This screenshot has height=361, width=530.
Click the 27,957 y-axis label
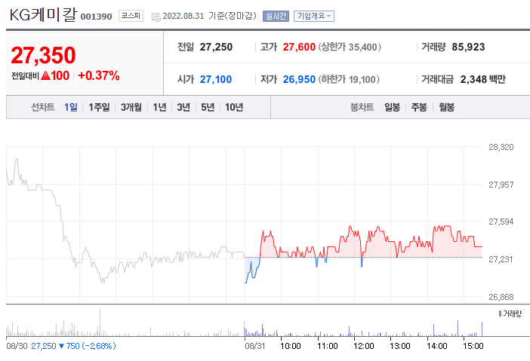(x=501, y=185)
